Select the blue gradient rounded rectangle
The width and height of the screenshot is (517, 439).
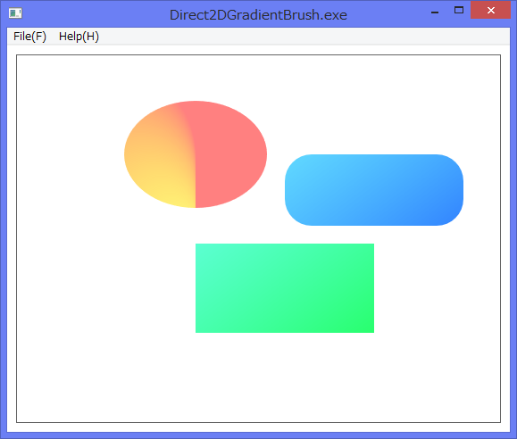(x=374, y=190)
